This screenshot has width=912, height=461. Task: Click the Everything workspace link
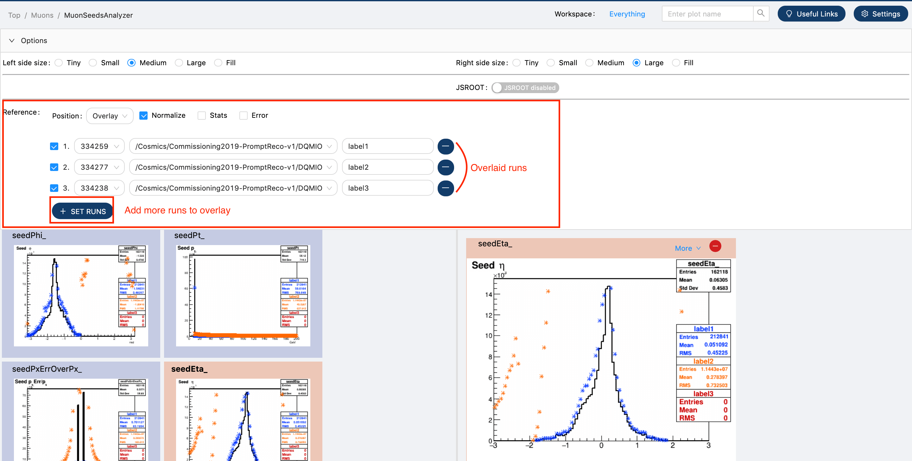click(x=627, y=14)
